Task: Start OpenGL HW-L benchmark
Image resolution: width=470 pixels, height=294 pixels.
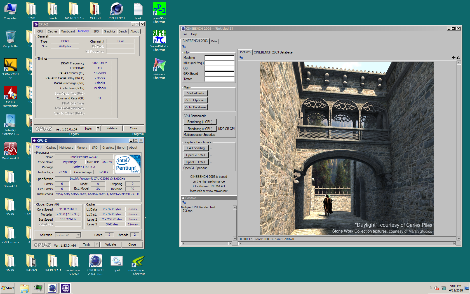Action: tap(196, 162)
